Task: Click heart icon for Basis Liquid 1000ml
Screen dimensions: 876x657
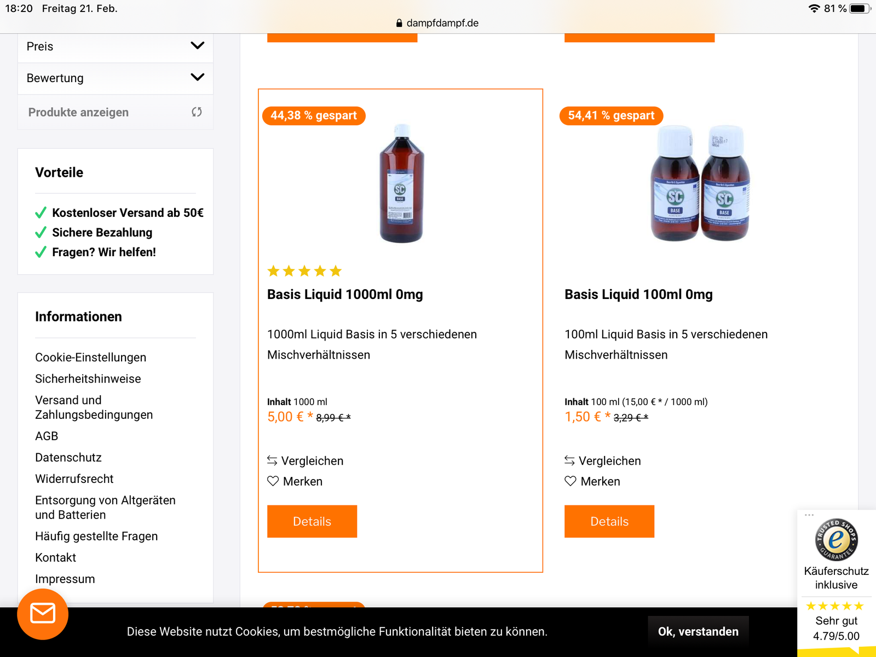Action: (x=273, y=481)
